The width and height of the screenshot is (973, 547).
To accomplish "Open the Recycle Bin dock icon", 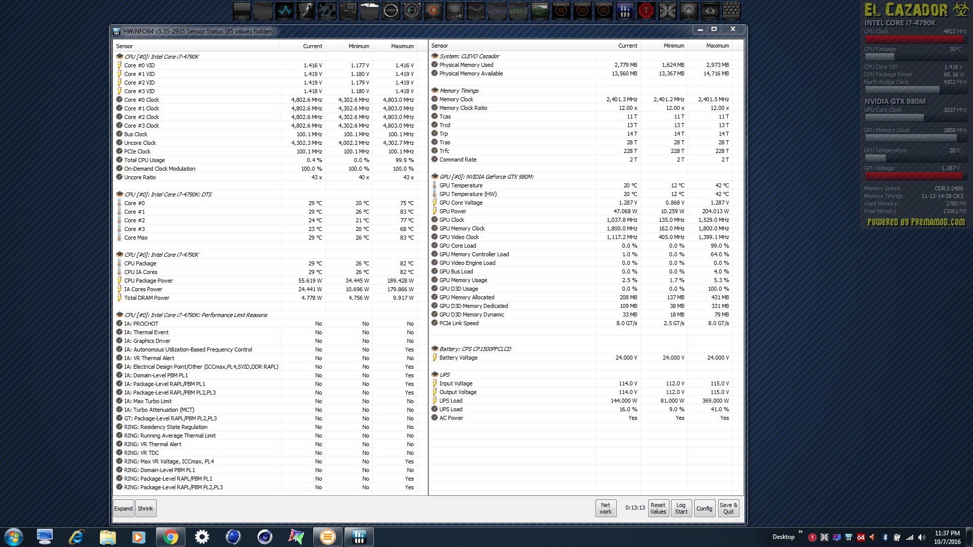I will pyautogui.click(x=710, y=11).
